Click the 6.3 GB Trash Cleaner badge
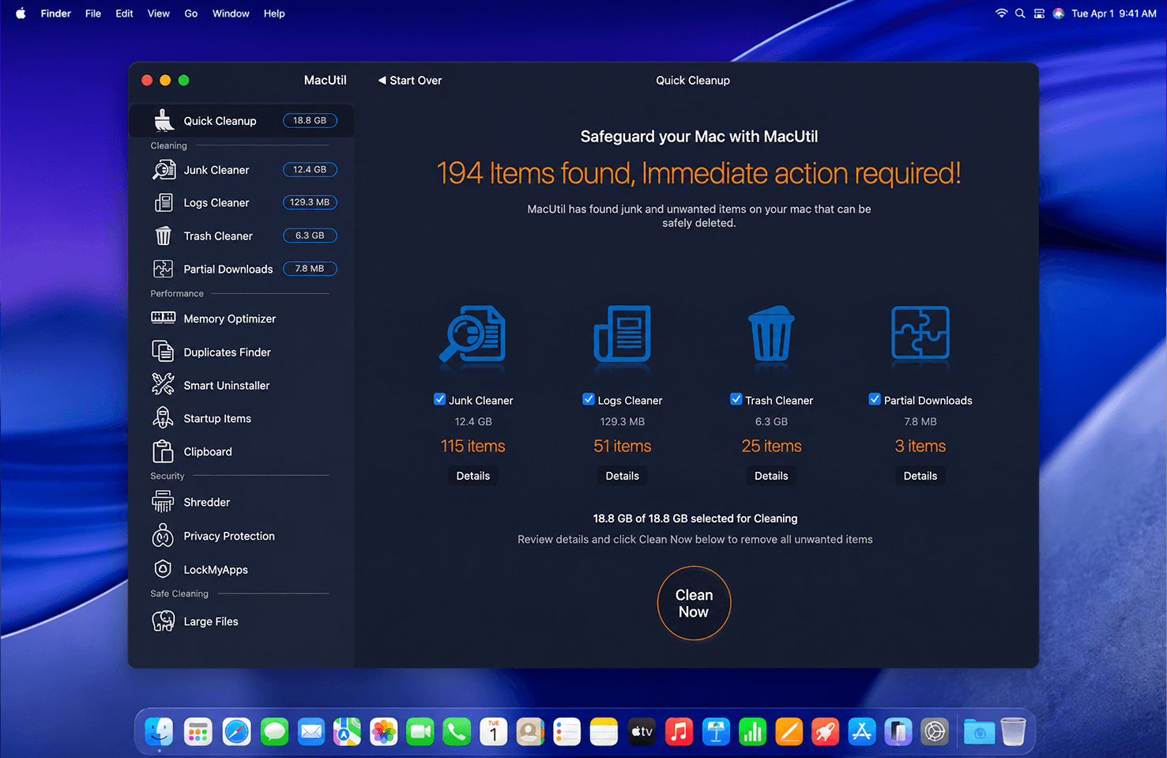The image size is (1167, 758). coord(310,236)
